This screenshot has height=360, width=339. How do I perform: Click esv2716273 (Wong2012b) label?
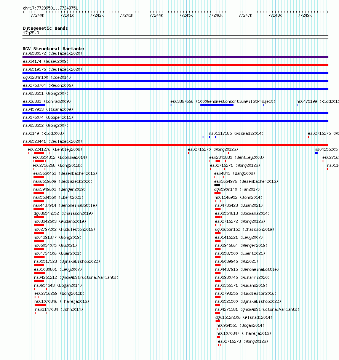coord(243,342)
